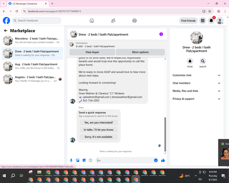Open File Explorer from taskbar

39,172
